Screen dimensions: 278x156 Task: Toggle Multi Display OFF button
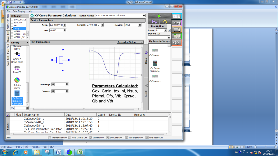point(78,138)
